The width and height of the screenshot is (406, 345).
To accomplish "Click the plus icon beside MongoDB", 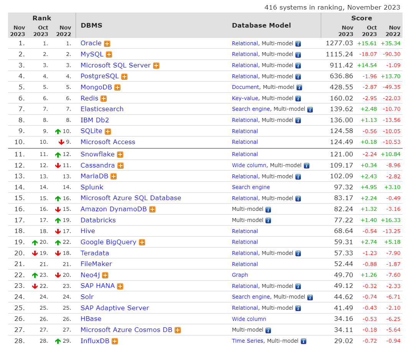I will 117,87.
